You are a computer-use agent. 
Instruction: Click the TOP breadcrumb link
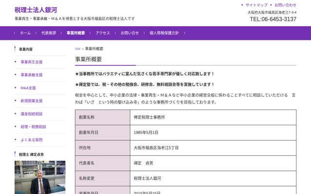point(78,49)
